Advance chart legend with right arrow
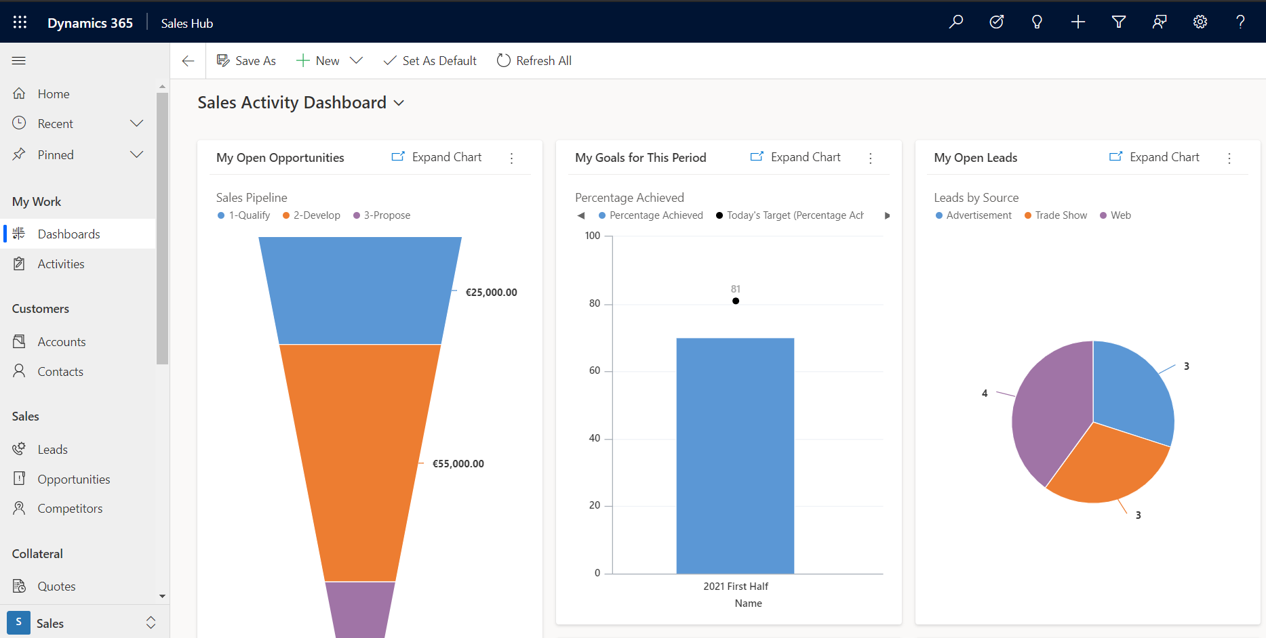 887,215
